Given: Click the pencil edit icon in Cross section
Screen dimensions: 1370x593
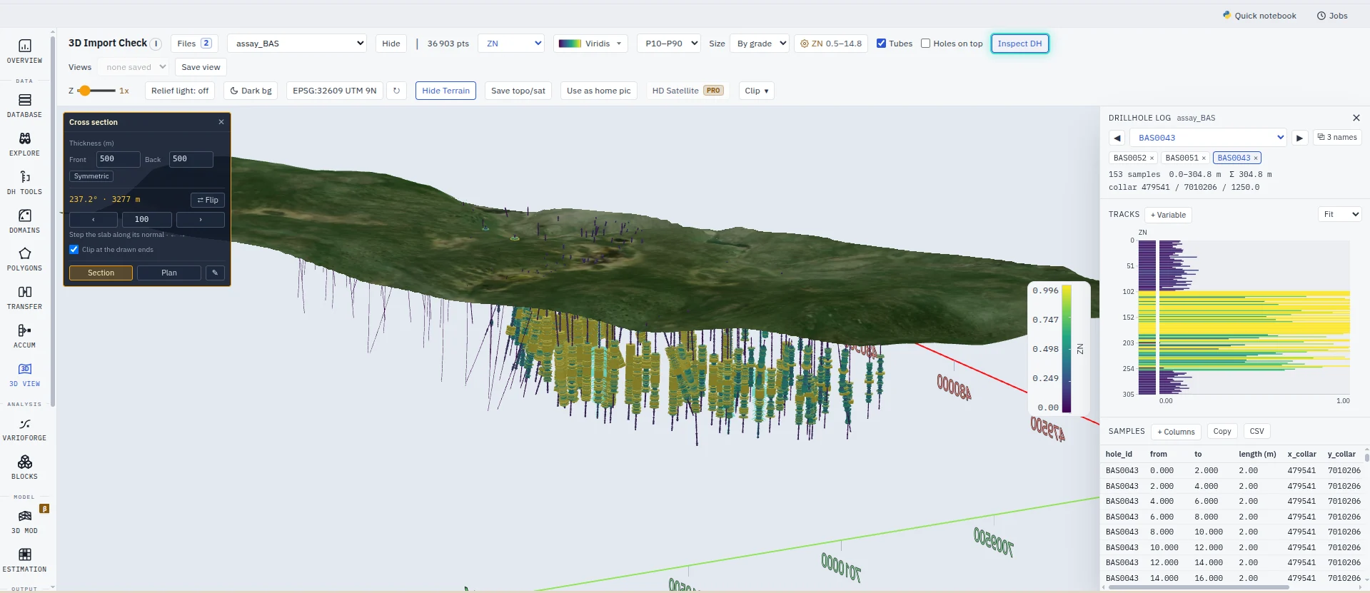Looking at the screenshot, I should (x=215, y=273).
